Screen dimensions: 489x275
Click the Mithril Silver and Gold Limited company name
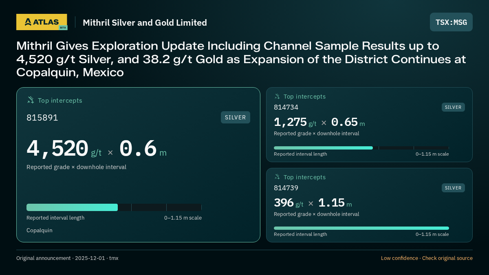coord(145,22)
